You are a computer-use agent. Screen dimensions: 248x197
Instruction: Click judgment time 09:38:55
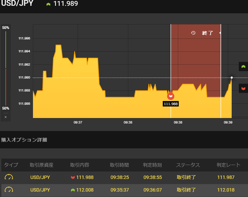153,177
